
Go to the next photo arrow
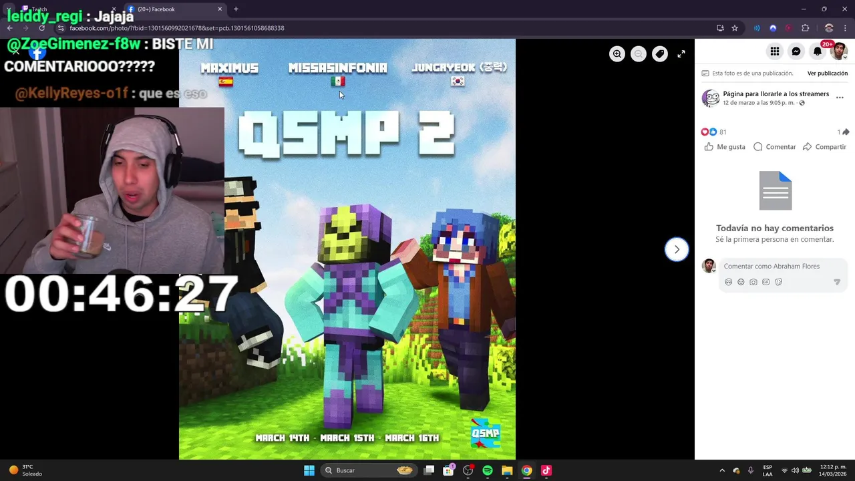pos(677,249)
